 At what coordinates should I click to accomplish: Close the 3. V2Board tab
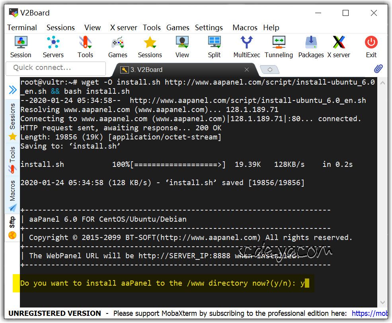(x=247, y=70)
